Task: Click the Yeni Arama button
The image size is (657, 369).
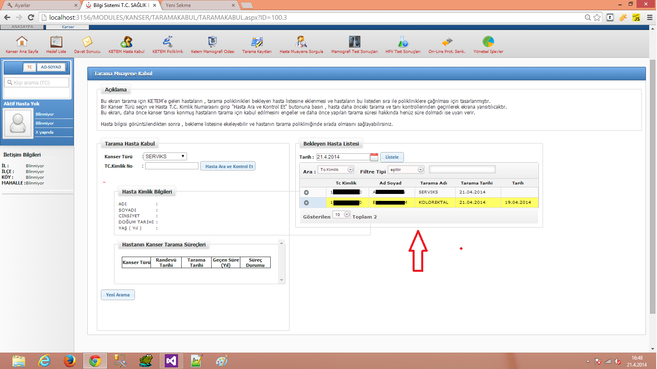Action: click(x=118, y=295)
